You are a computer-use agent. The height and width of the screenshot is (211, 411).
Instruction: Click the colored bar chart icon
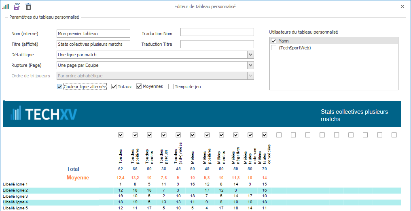point(6,6)
